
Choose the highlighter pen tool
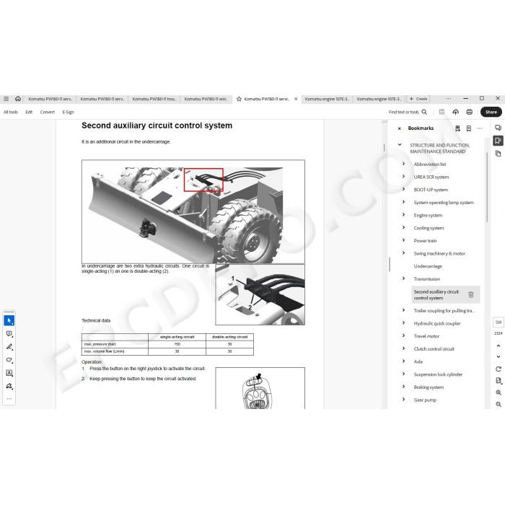click(9, 347)
